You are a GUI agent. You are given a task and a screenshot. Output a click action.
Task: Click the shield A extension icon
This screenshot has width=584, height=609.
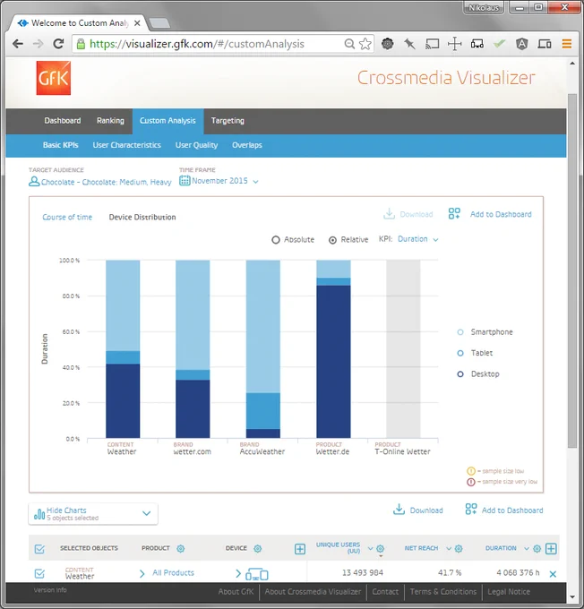click(522, 44)
